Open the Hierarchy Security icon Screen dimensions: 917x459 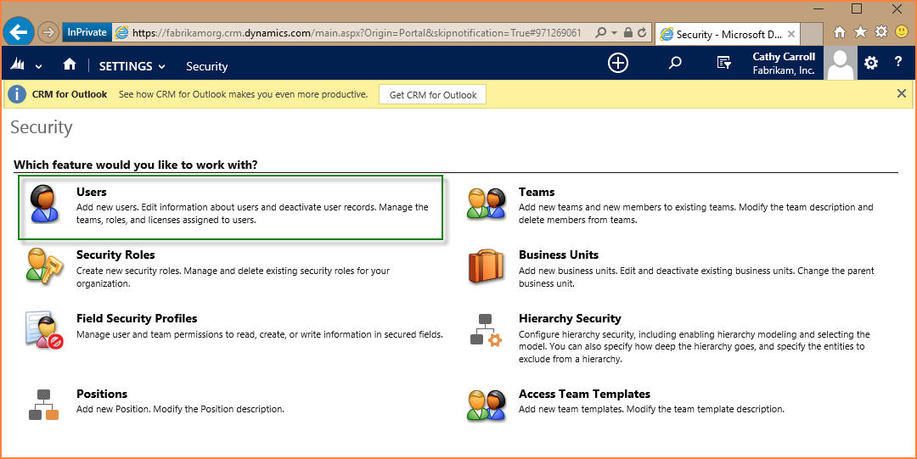486,330
